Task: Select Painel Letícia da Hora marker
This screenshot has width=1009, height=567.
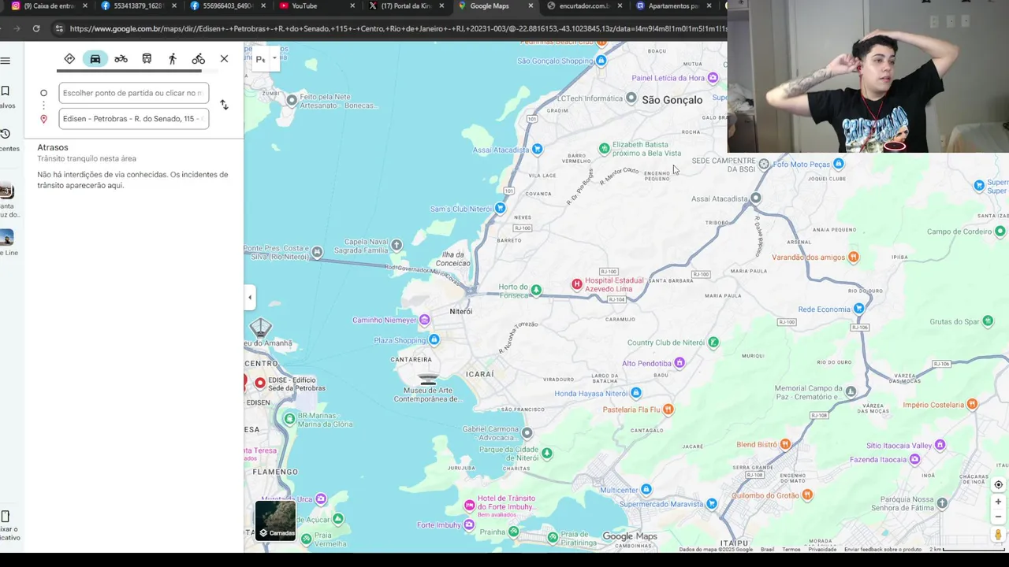Action: click(x=713, y=78)
